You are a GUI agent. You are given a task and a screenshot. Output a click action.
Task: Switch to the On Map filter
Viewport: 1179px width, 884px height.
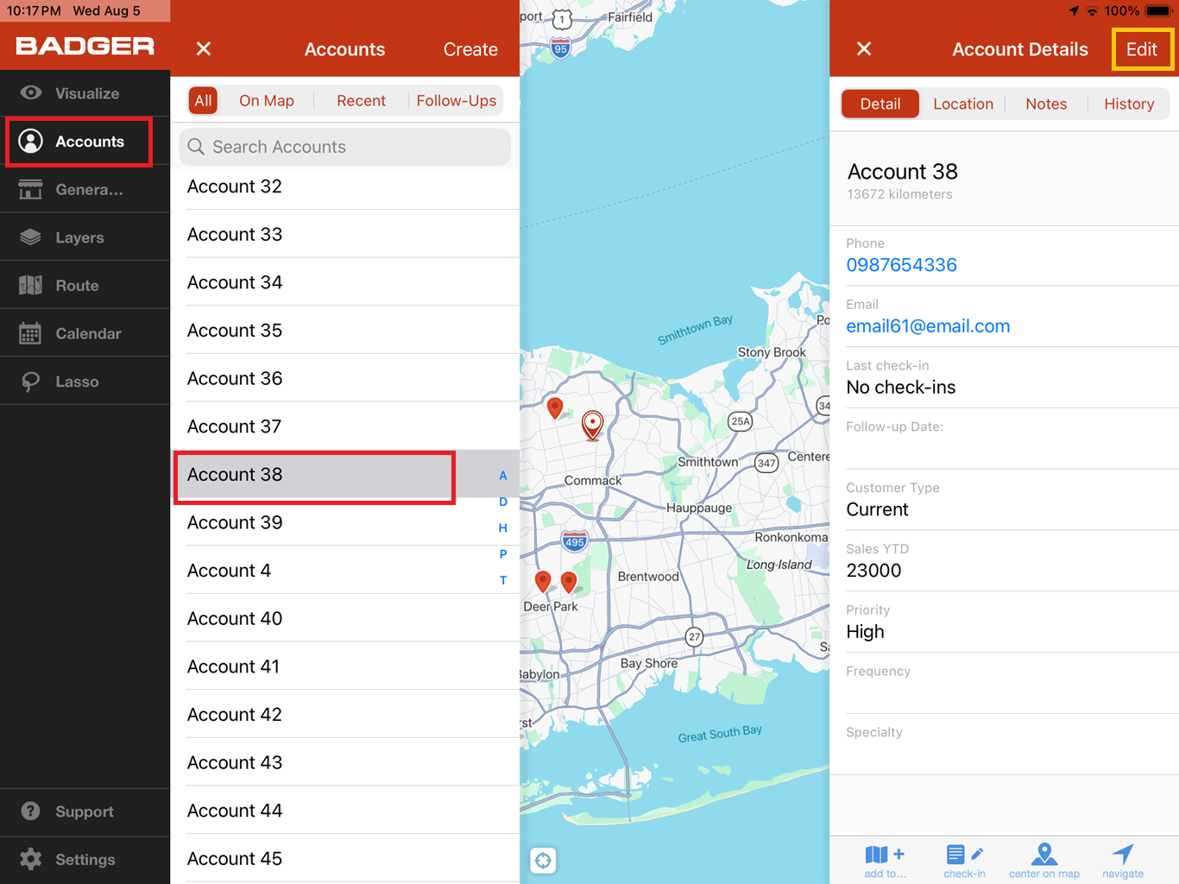click(x=267, y=101)
